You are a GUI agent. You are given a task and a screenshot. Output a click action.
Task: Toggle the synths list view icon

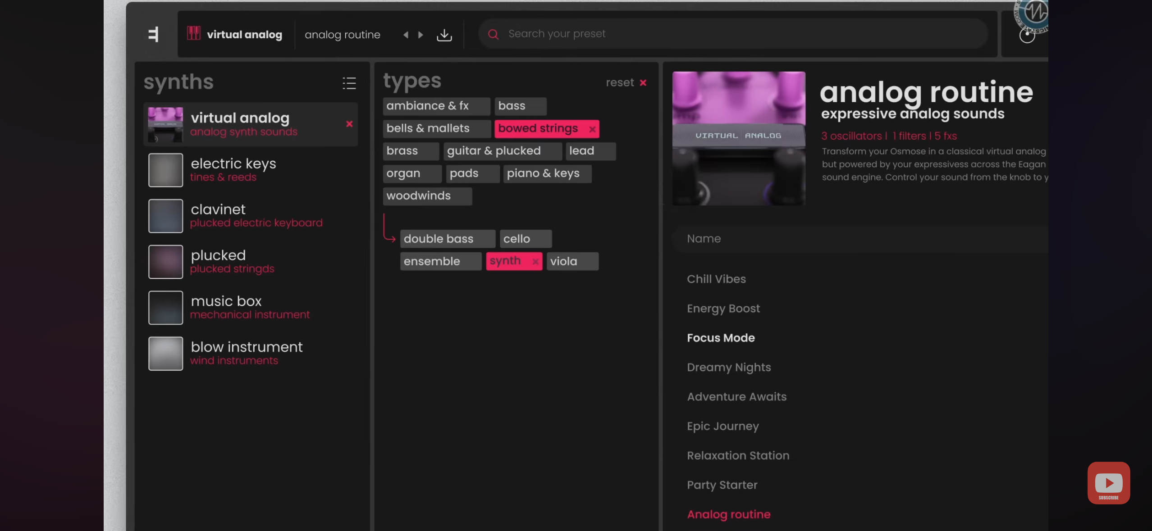(x=349, y=83)
